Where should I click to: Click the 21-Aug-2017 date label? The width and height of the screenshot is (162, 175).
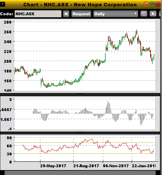[86, 166]
